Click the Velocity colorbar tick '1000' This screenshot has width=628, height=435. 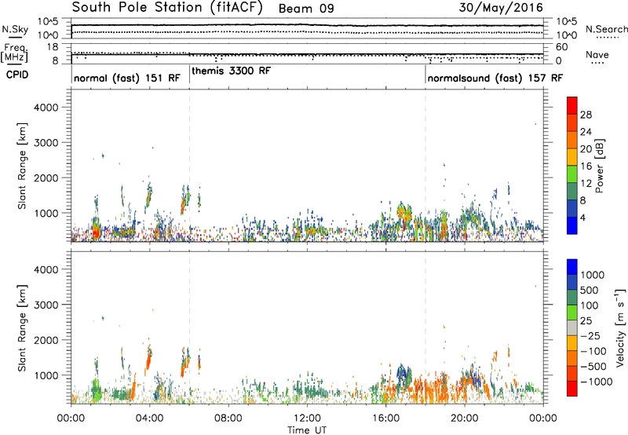coord(593,275)
